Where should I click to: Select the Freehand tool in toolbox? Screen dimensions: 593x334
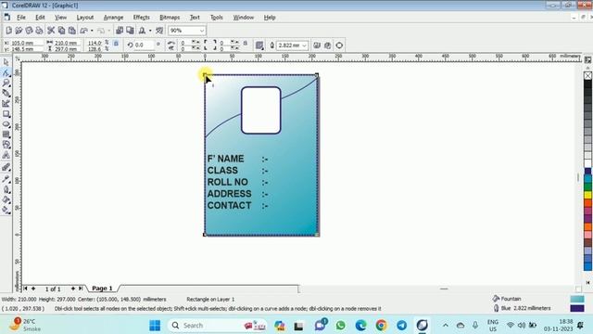tap(6, 93)
